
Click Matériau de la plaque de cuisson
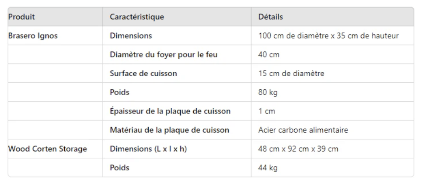point(169,130)
